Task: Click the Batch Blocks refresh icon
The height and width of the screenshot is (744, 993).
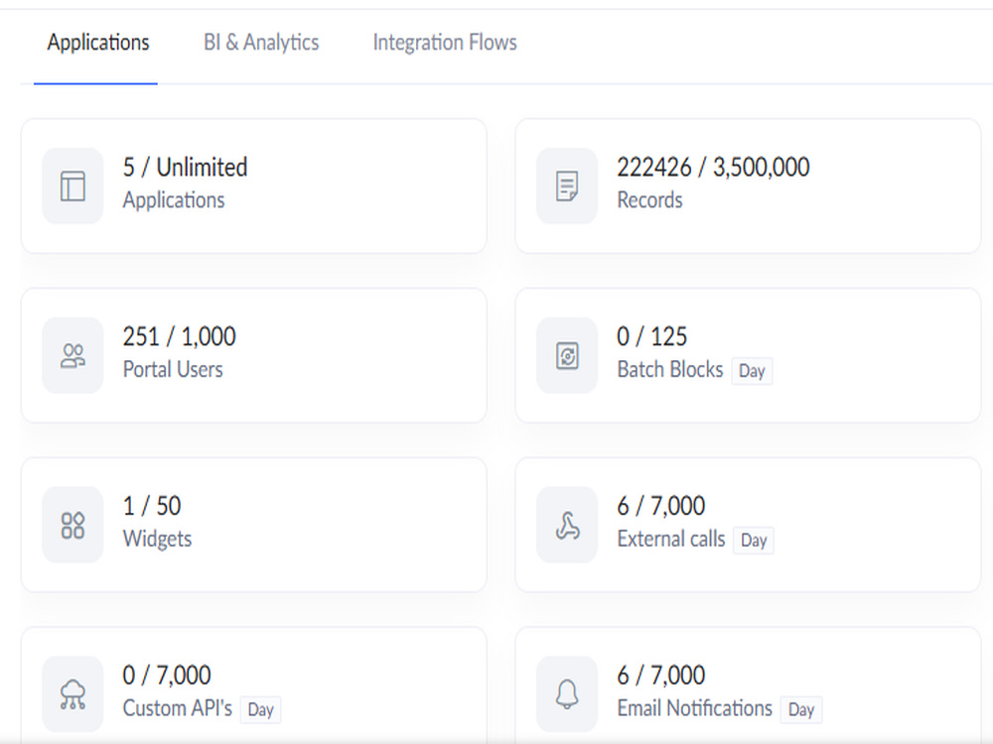Action: point(567,355)
